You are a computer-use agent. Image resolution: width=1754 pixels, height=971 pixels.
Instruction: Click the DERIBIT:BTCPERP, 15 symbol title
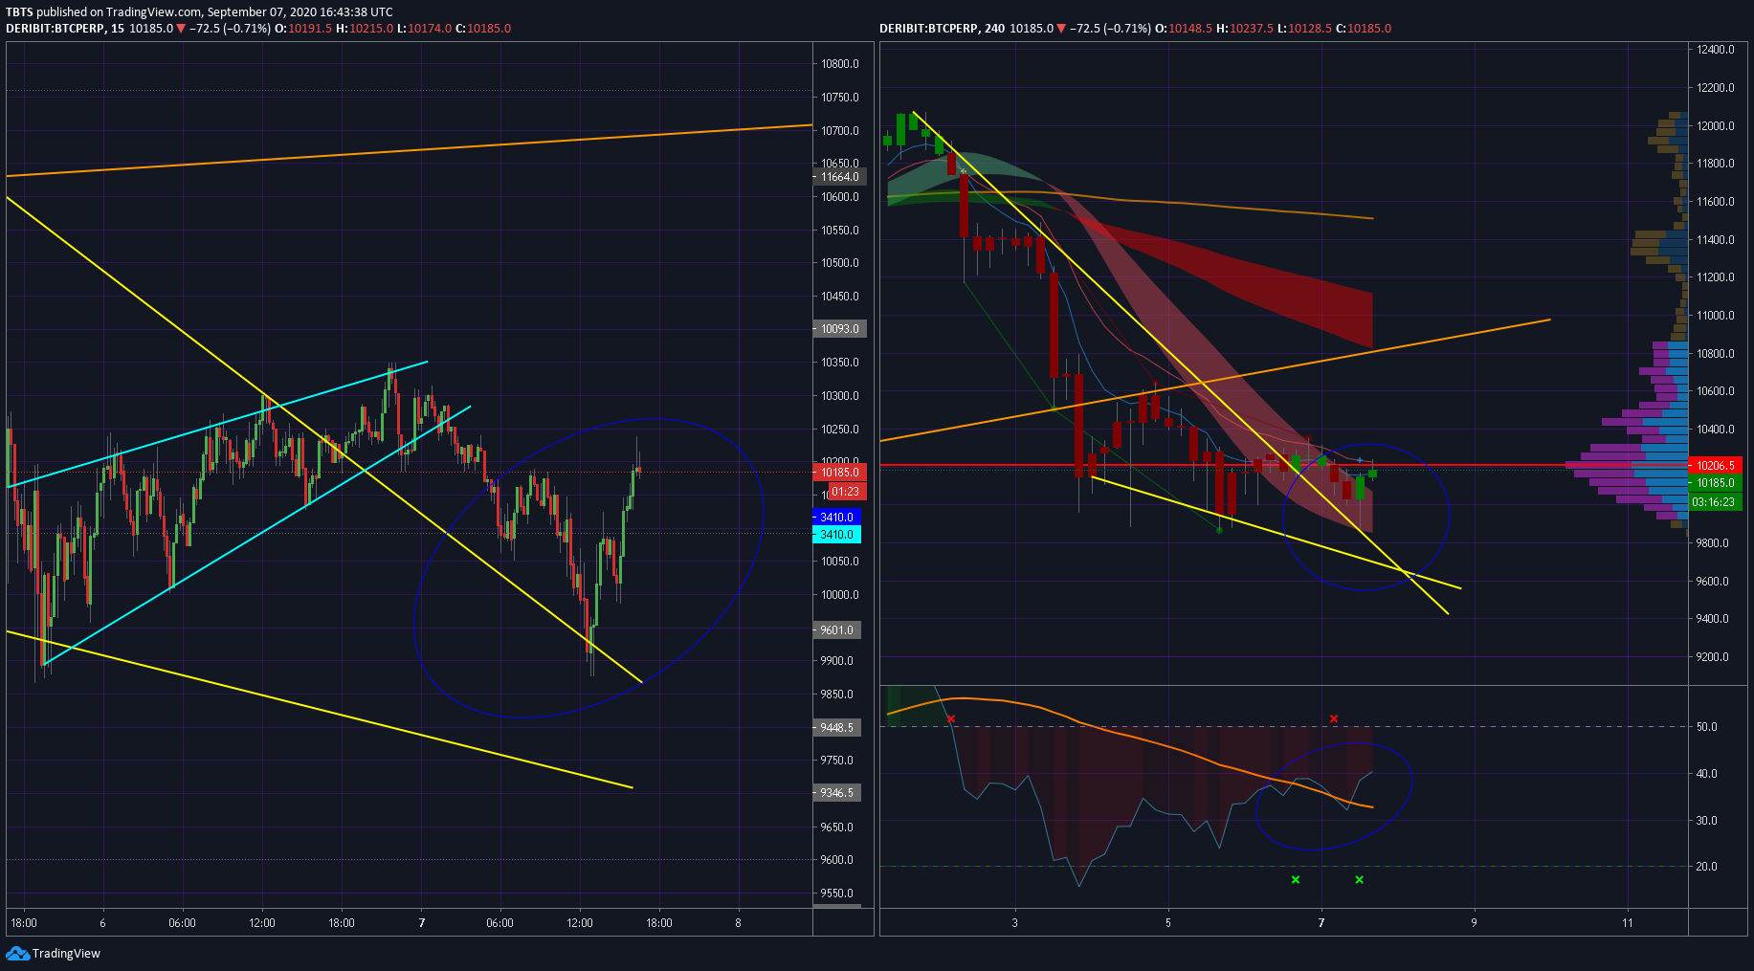tap(65, 29)
